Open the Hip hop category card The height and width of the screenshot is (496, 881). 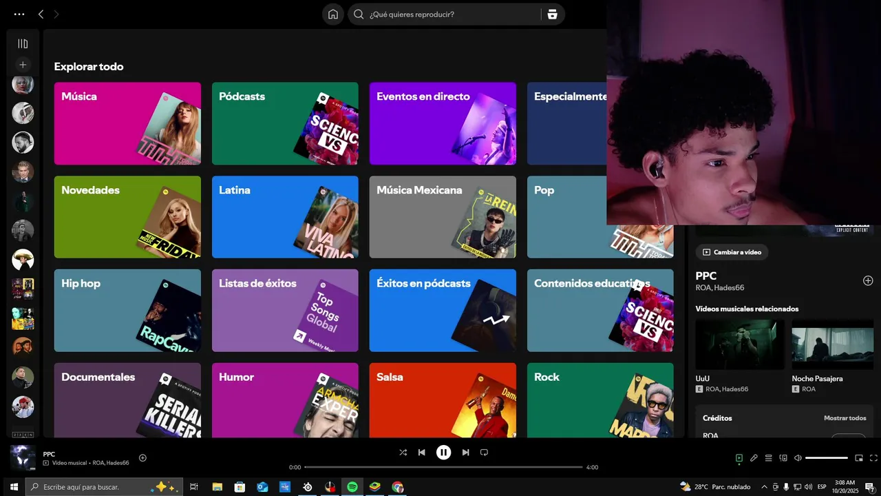coord(127,311)
